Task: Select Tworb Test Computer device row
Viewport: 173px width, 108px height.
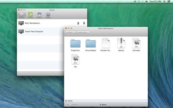Action: [x=40, y=31]
